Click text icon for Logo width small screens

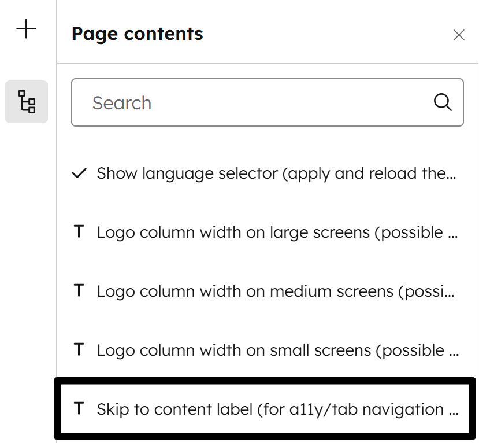(x=79, y=350)
